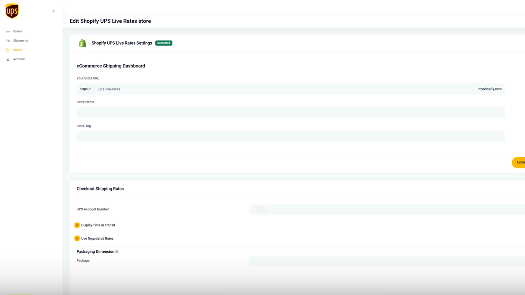Click the 'Edit Shopify UPS Live Rates store' heading
The height and width of the screenshot is (295, 525).
coord(110,21)
